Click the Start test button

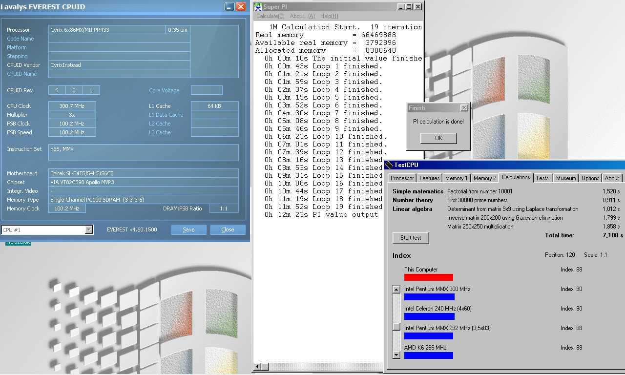tap(411, 238)
